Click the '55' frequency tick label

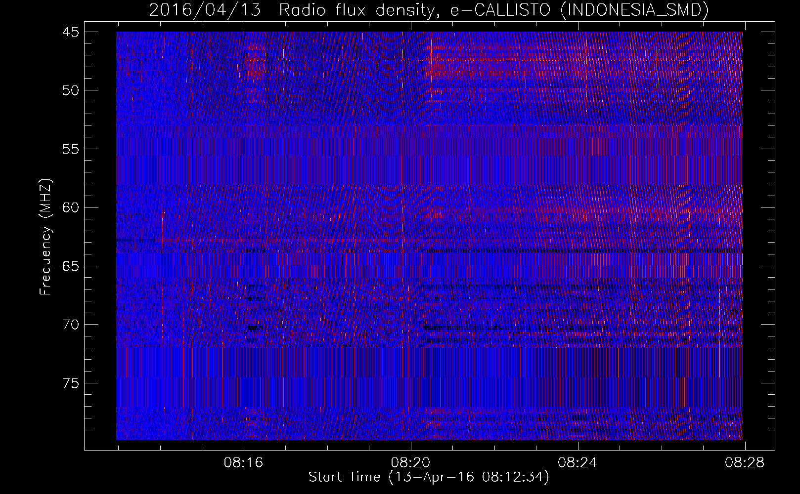point(71,149)
